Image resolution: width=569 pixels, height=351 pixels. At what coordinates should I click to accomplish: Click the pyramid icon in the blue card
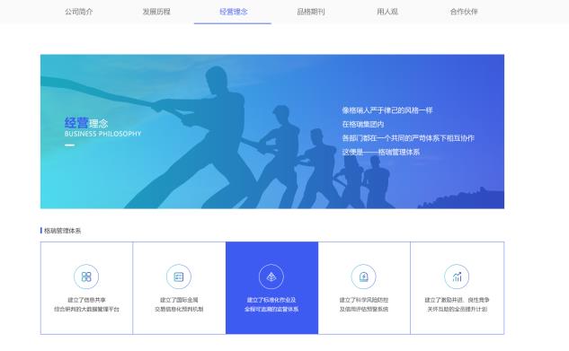point(271,276)
